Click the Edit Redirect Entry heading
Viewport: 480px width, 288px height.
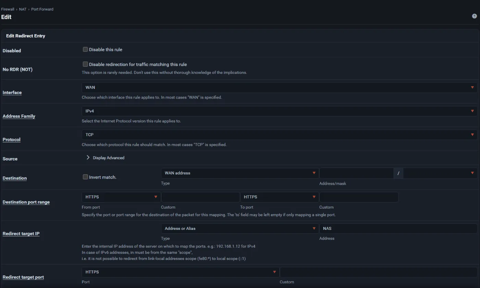point(26,36)
